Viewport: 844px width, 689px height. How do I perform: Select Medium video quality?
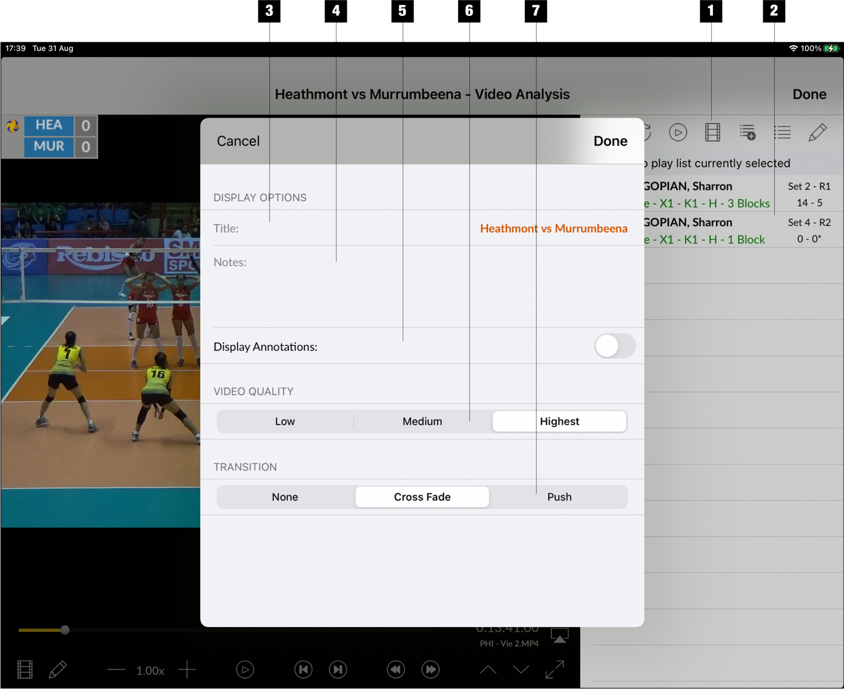422,421
